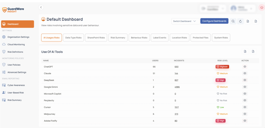Screen dimensions: 265x128
Task: Click the Configure Dashboards button
Action: click(214, 21)
